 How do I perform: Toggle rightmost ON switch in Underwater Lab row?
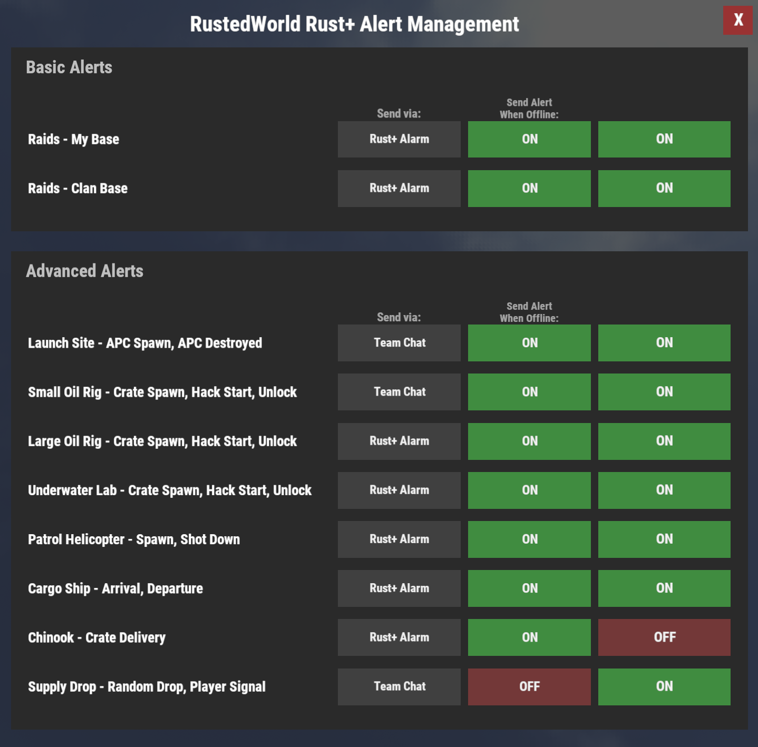coord(664,490)
